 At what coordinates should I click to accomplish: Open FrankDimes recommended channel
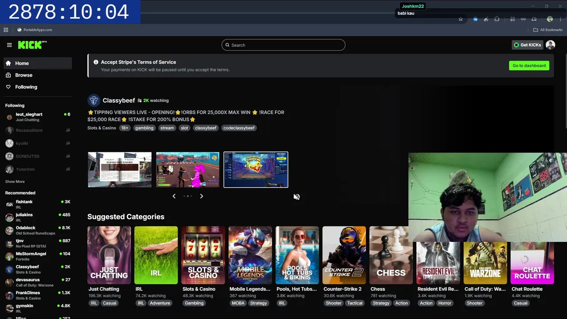pos(38,295)
